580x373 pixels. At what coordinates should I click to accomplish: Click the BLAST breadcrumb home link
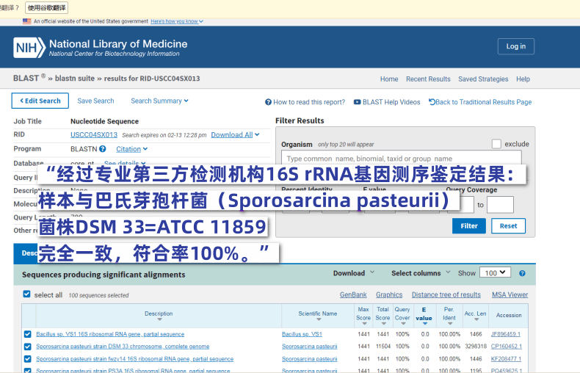26,78
